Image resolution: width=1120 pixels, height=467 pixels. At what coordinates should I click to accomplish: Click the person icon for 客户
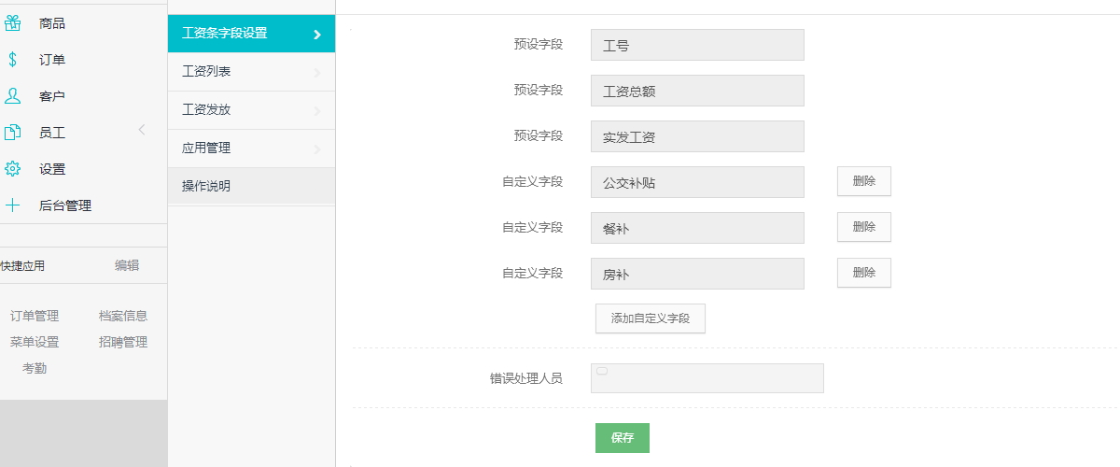(12, 96)
